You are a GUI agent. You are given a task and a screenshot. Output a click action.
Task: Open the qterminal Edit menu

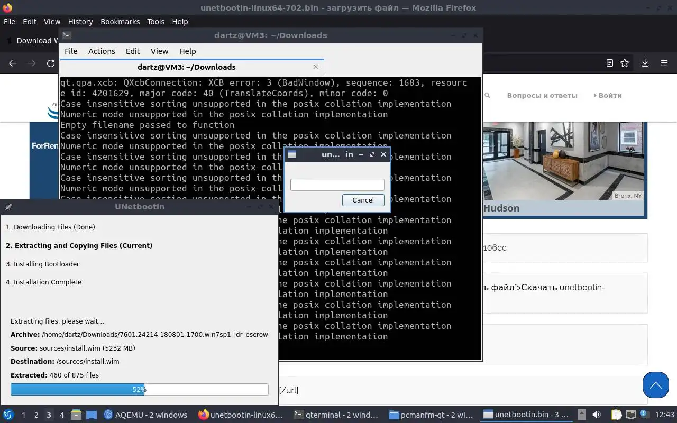133,51
